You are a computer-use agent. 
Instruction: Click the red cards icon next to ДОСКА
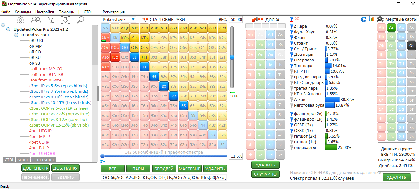tap(258, 19)
